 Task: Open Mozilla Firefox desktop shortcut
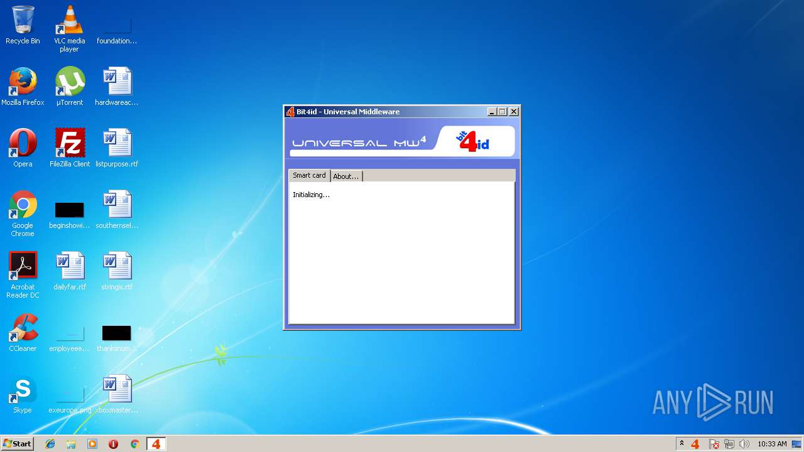coord(23,87)
